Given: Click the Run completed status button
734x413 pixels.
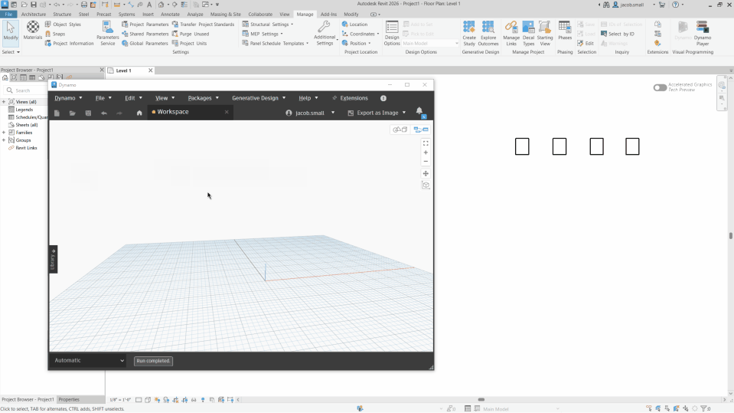Looking at the screenshot, I should coord(153,361).
